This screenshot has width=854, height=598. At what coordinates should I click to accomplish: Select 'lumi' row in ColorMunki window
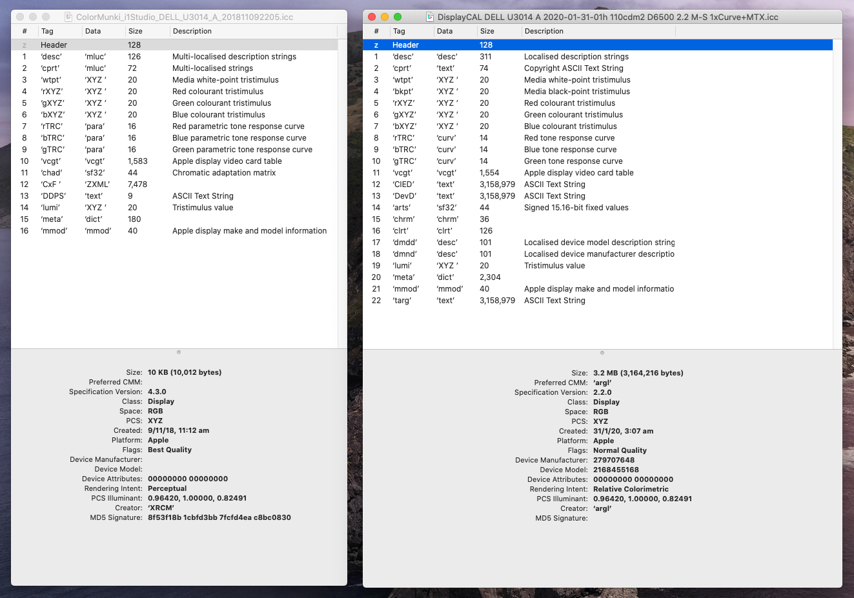tap(174, 208)
